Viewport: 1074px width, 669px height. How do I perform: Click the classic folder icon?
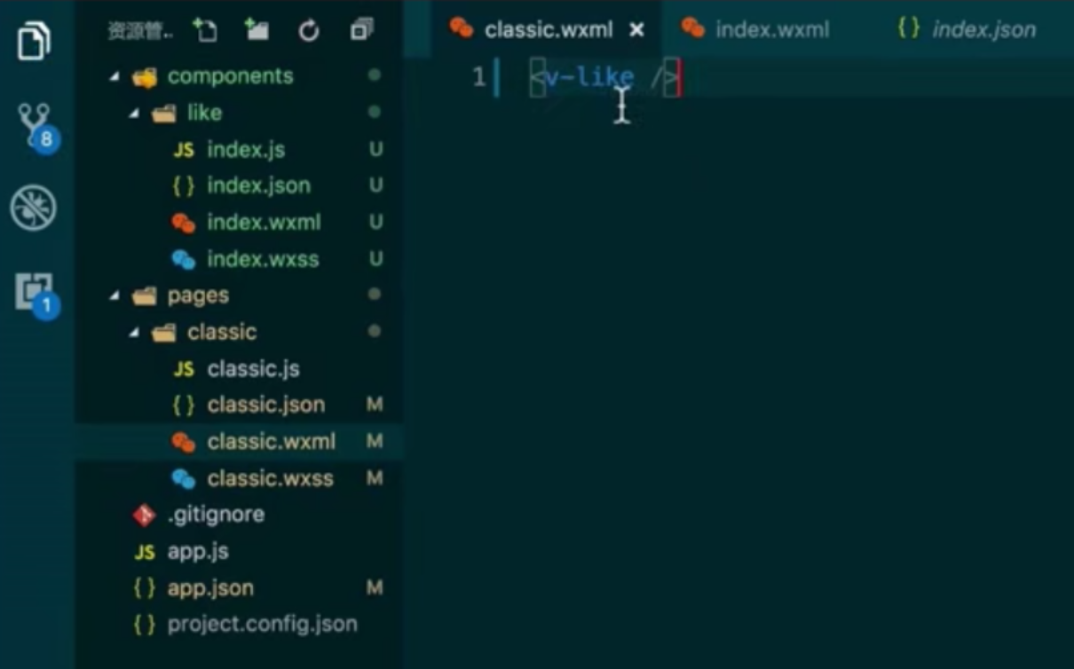tap(164, 333)
